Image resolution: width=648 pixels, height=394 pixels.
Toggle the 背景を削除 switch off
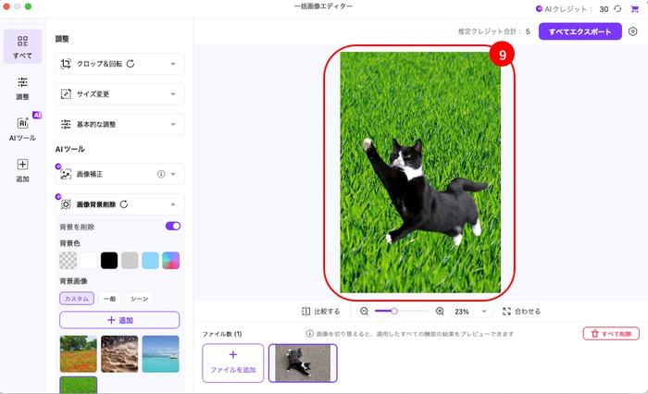[x=173, y=226]
